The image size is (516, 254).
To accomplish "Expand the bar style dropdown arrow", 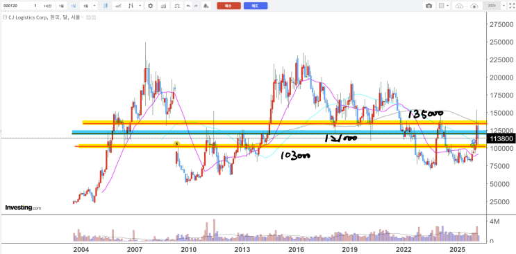I will click(140, 6).
